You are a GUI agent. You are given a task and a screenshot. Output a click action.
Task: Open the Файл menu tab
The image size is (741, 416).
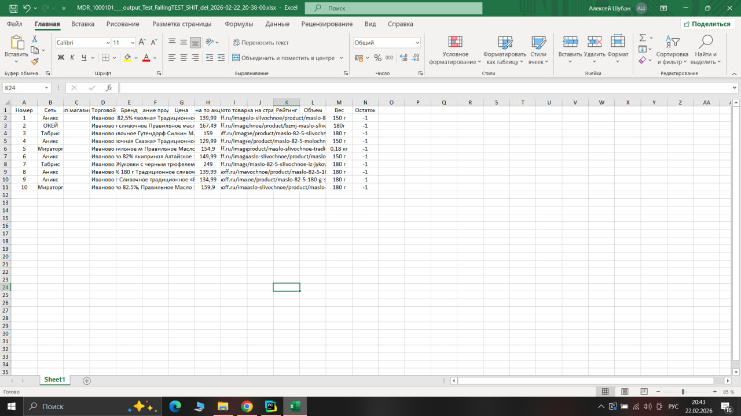point(15,24)
